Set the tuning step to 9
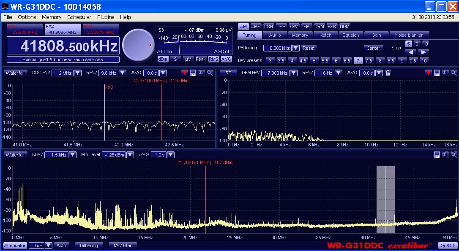Image resolution: width=459 pixels, height=251 pixels. [417, 44]
